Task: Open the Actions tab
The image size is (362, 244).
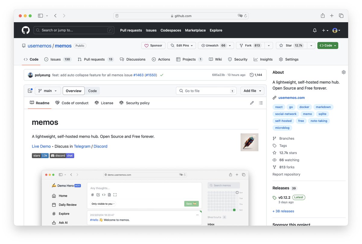Action: [161, 59]
